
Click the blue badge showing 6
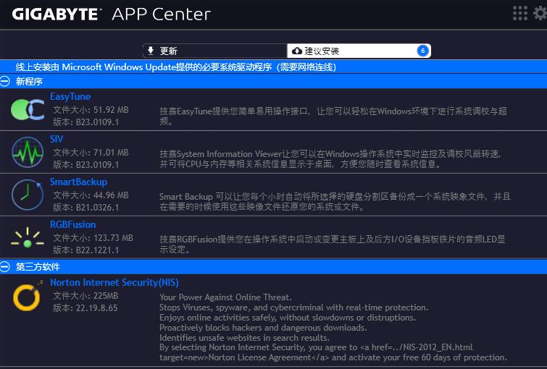coord(422,51)
